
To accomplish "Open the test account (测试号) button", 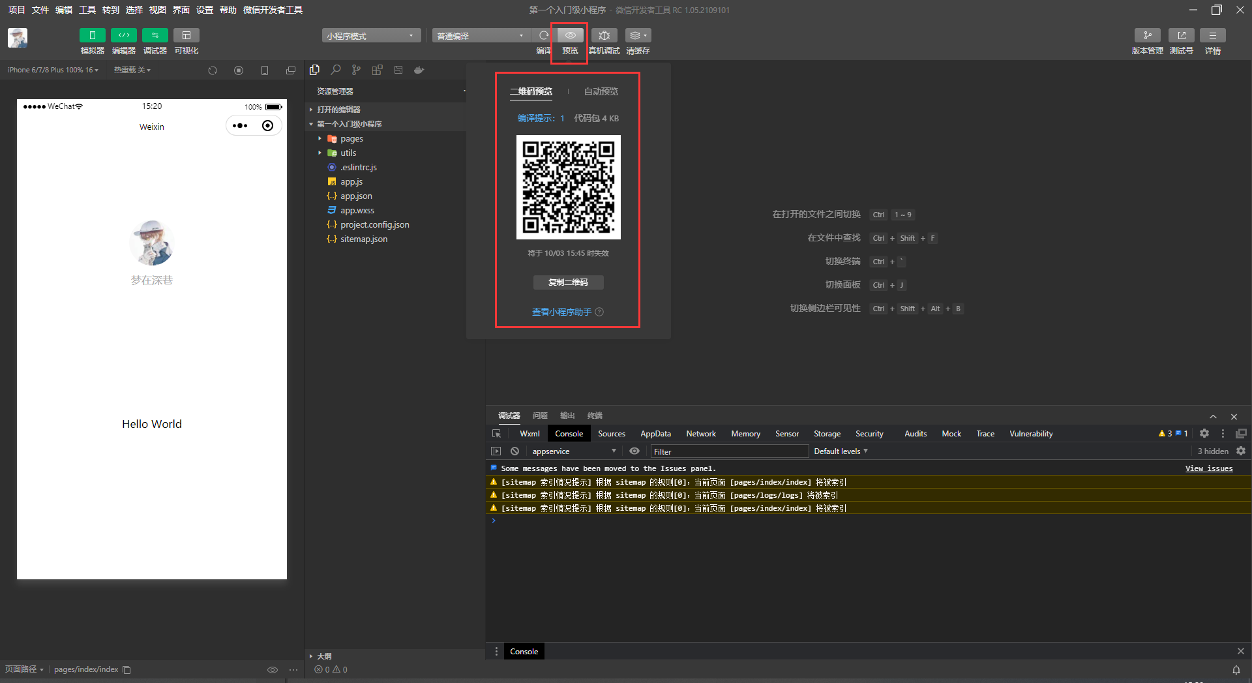I will [1181, 35].
